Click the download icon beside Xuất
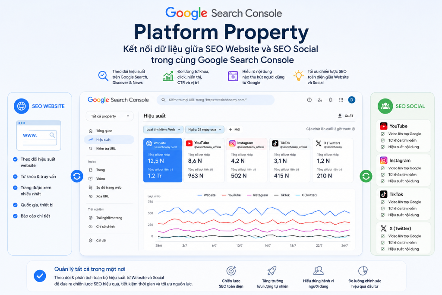This screenshot has width=442, height=295. (x=340, y=116)
